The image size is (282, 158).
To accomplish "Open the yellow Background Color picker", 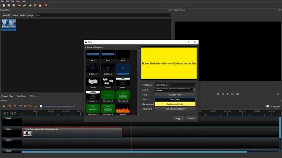I will point(175,104).
